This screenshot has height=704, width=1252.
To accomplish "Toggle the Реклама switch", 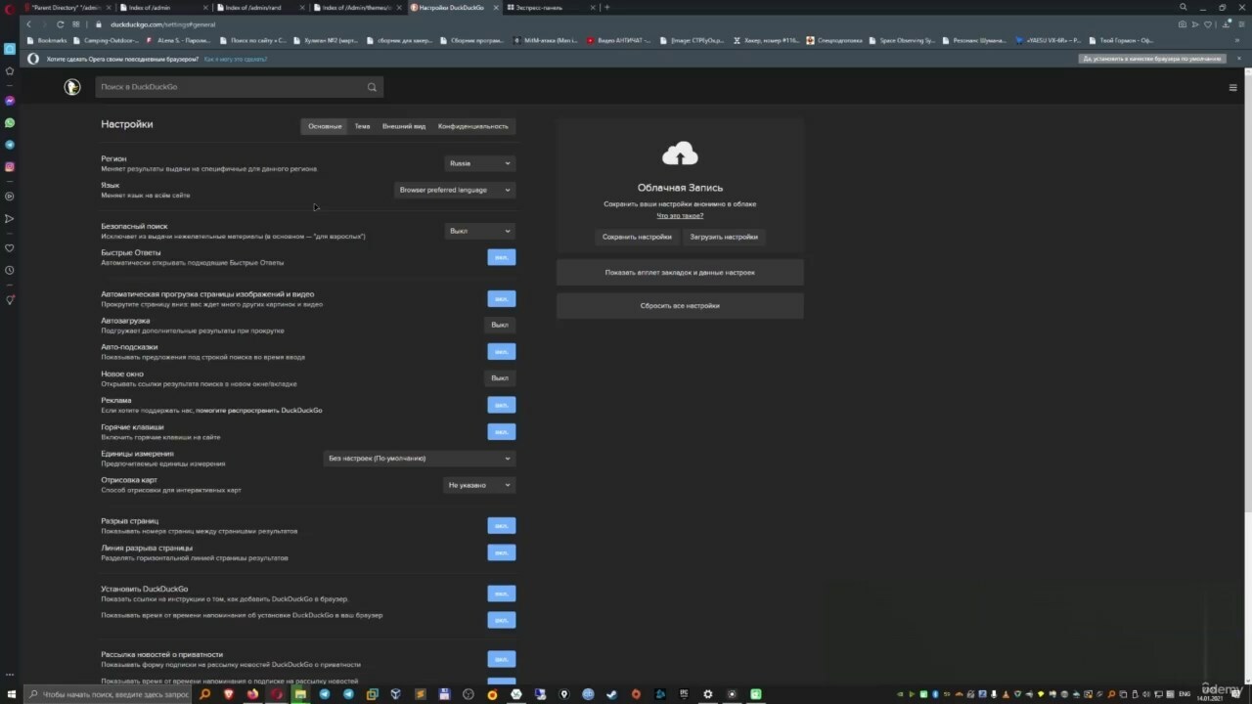I will click(x=501, y=404).
